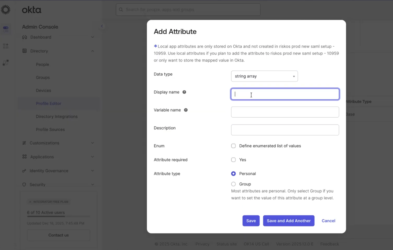Click the Variable name help icon

(x=186, y=110)
